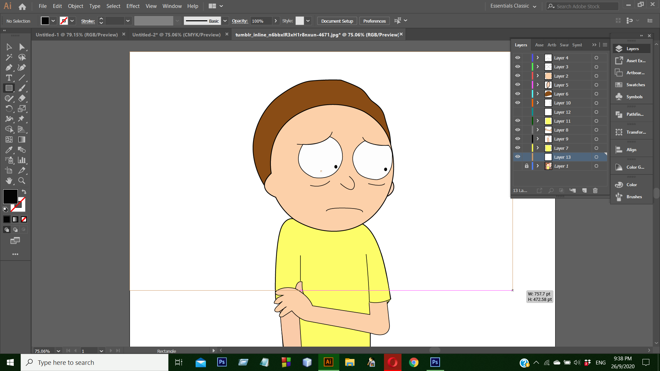Select the Type tool

pos(9,78)
